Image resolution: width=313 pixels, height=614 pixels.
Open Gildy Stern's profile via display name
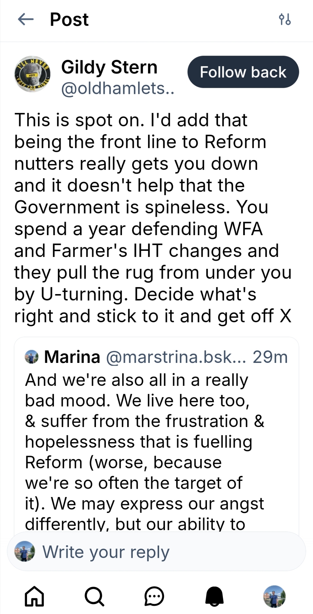109,67
